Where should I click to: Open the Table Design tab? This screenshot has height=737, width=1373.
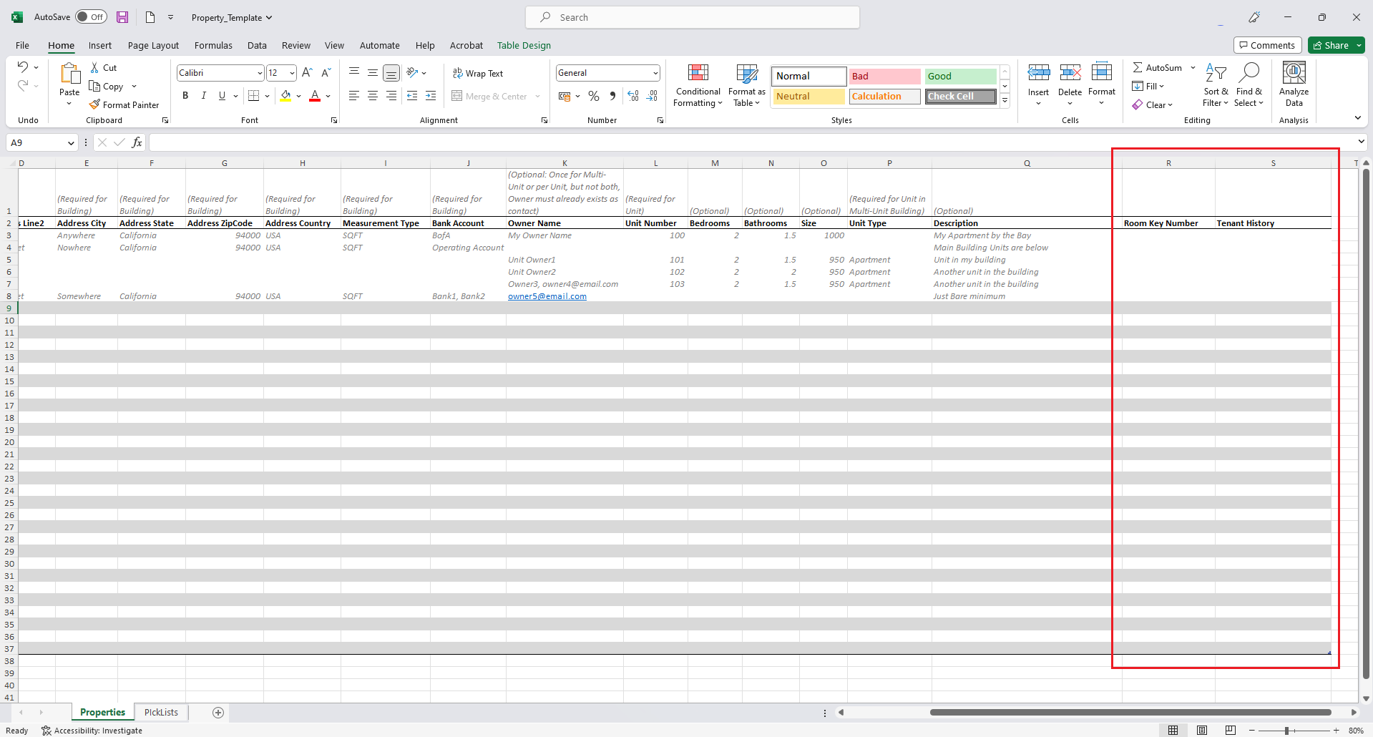(524, 45)
